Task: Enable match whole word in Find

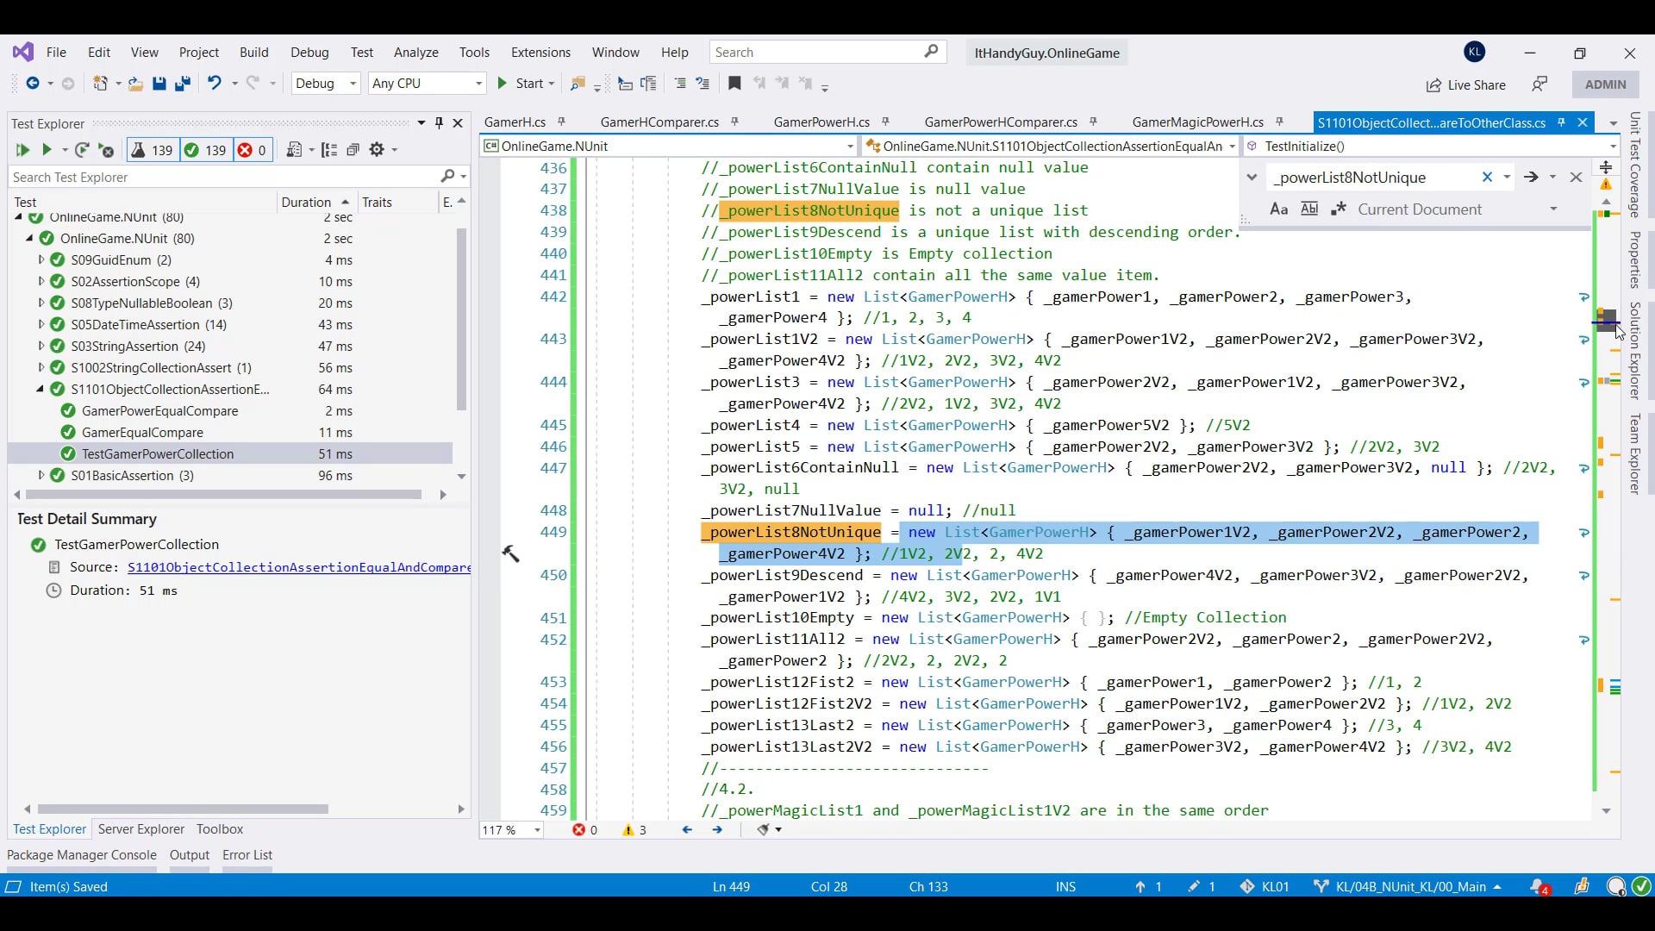Action: point(1309,209)
